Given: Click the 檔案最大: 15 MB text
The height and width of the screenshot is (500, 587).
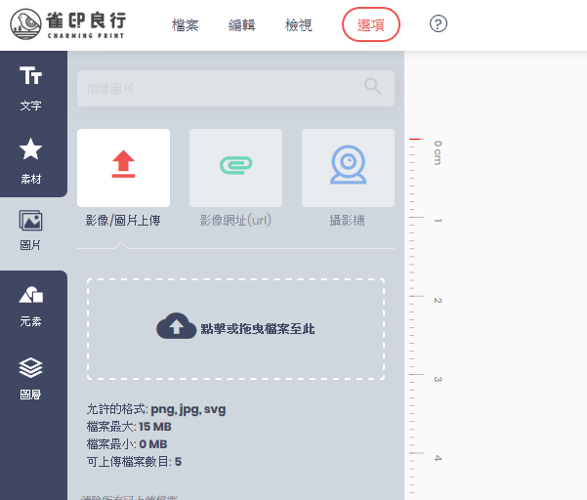Looking at the screenshot, I should 129,427.
